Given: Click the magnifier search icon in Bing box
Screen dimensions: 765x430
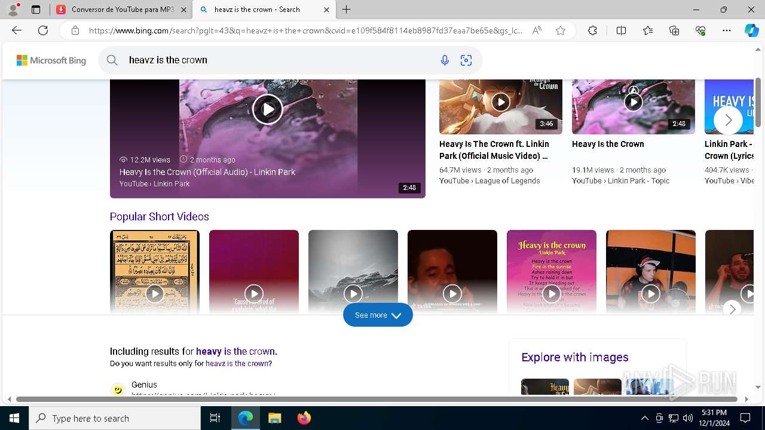Looking at the screenshot, I should click(x=112, y=60).
